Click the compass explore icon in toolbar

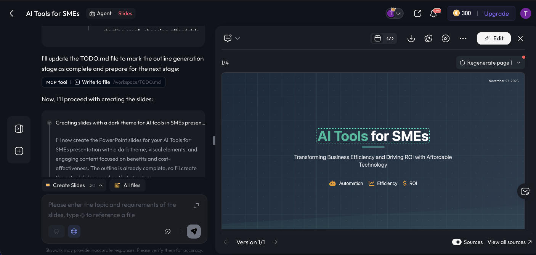click(x=446, y=38)
